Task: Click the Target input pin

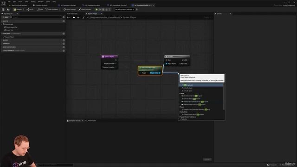Action: click(x=140, y=73)
